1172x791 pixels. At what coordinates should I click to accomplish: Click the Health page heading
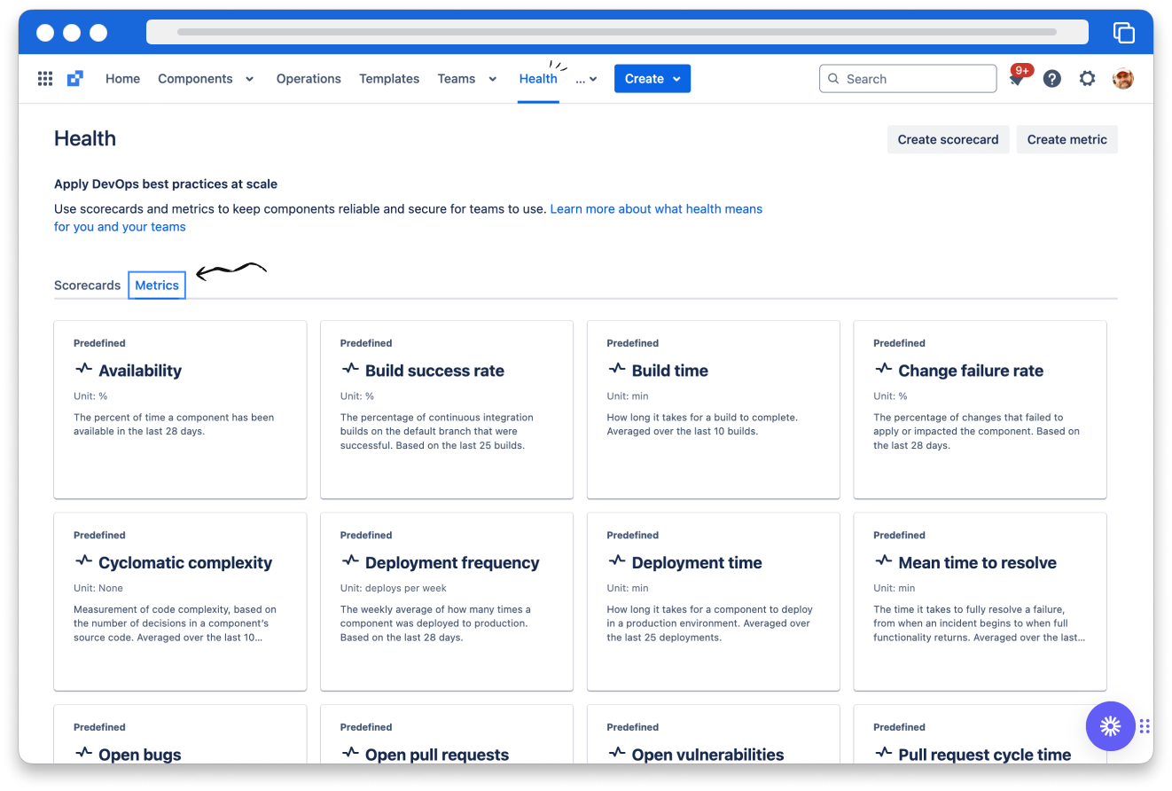pos(85,138)
